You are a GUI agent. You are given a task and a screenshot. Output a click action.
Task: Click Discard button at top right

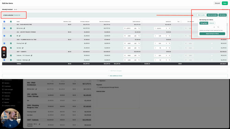click(x=217, y=3)
